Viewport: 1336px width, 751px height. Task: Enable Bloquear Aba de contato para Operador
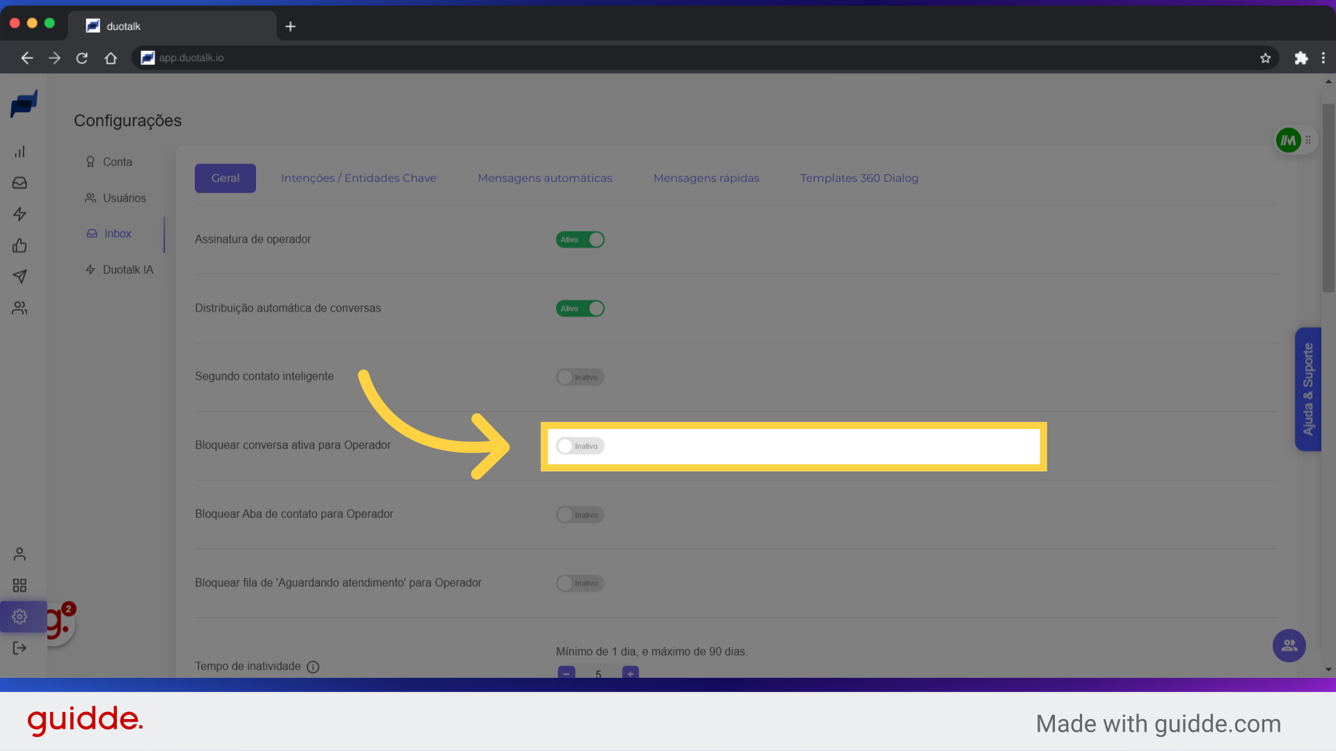580,515
